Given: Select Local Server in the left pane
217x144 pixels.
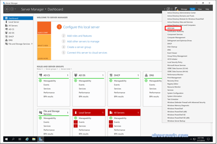Looking at the screenshot, I should point(14,22).
